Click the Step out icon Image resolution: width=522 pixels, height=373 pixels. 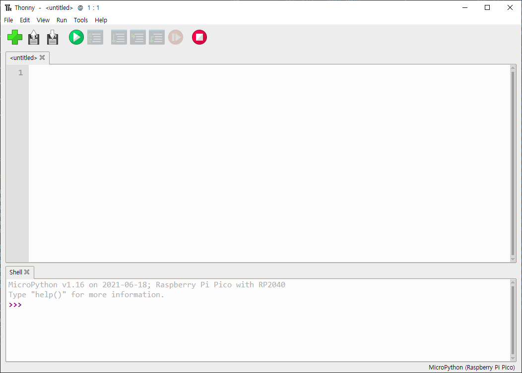[157, 37]
